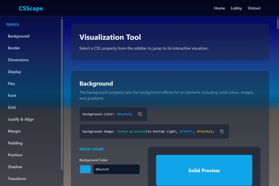Go to the Home nav link
Viewport: 279px width, 186px height.
click(219, 8)
